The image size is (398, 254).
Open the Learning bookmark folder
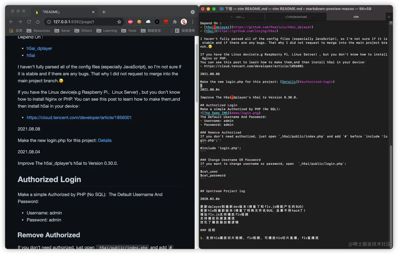[x=107, y=31]
